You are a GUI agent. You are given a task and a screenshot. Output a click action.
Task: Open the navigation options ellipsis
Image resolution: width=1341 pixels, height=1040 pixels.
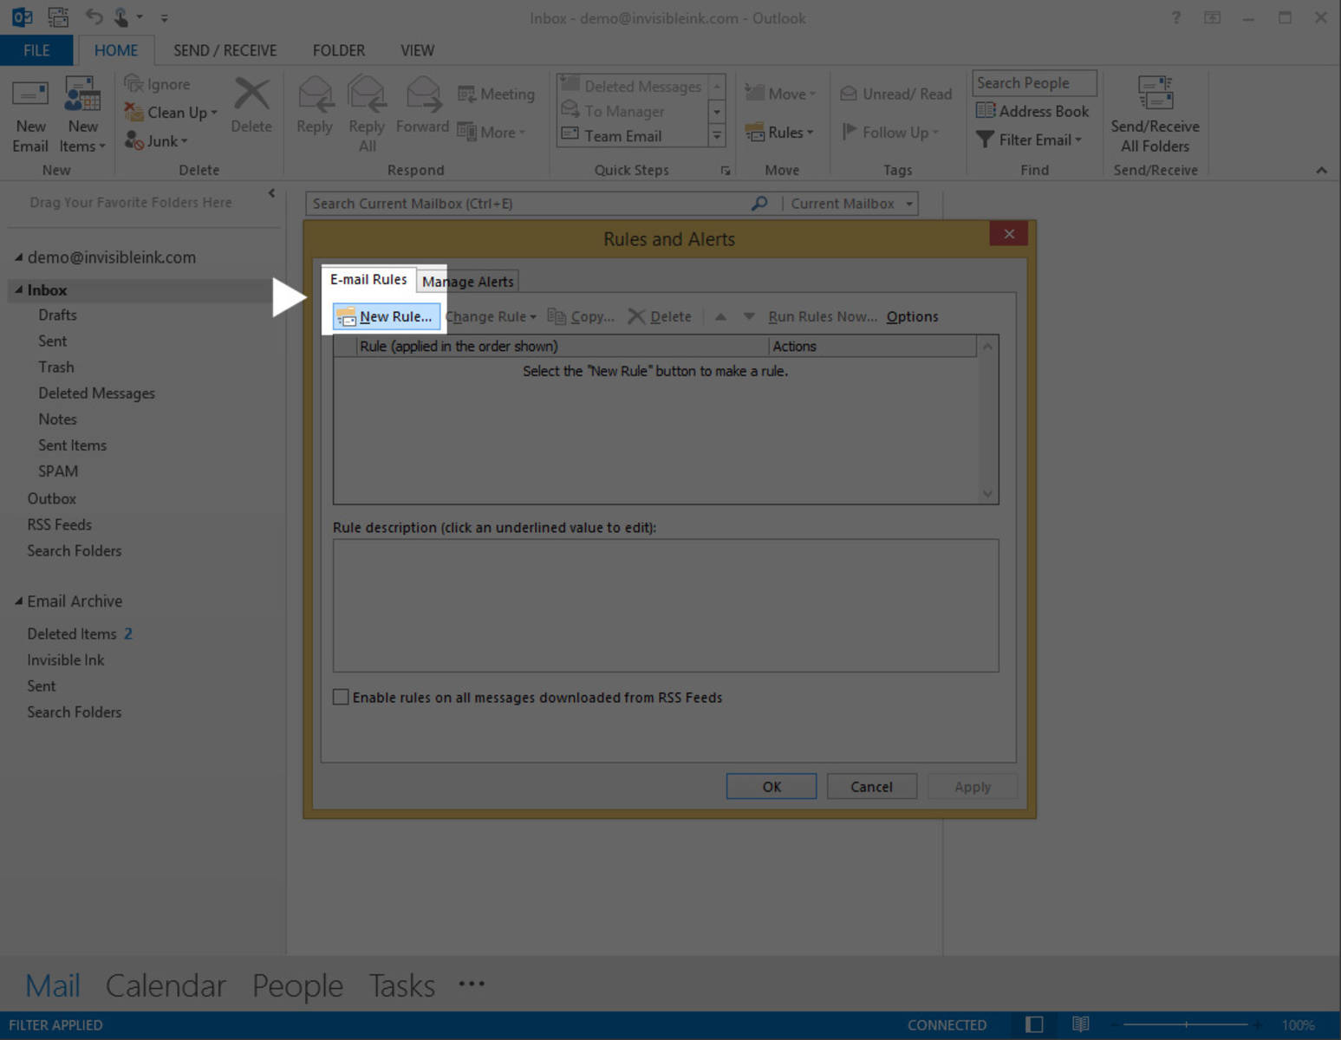[x=472, y=984]
